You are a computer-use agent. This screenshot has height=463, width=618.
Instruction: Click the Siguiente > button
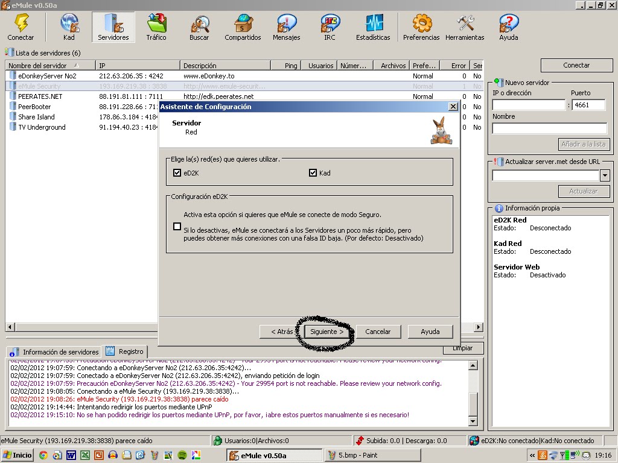tap(327, 332)
